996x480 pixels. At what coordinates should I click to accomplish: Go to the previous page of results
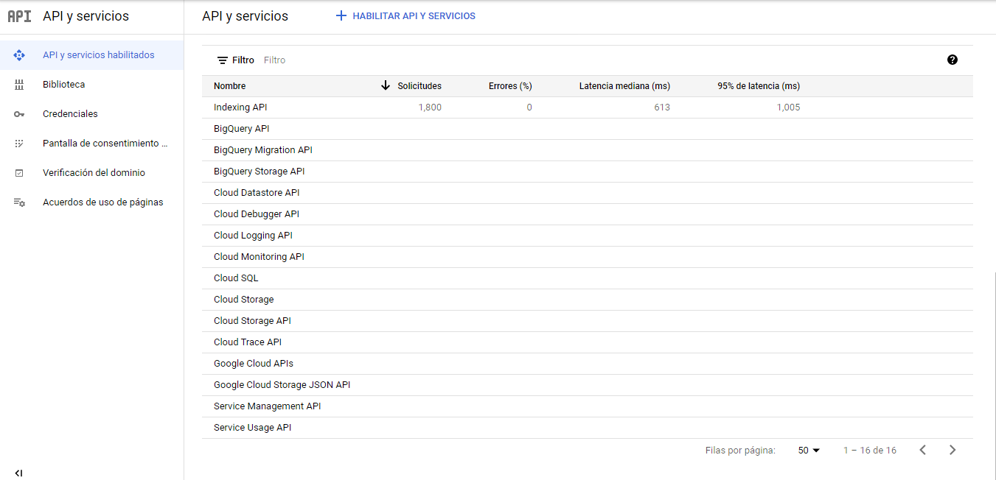tap(922, 450)
